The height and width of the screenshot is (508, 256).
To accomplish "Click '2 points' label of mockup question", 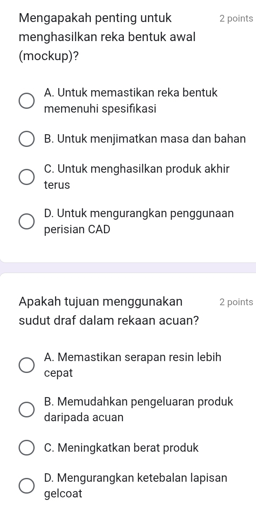I will tap(236, 19).
